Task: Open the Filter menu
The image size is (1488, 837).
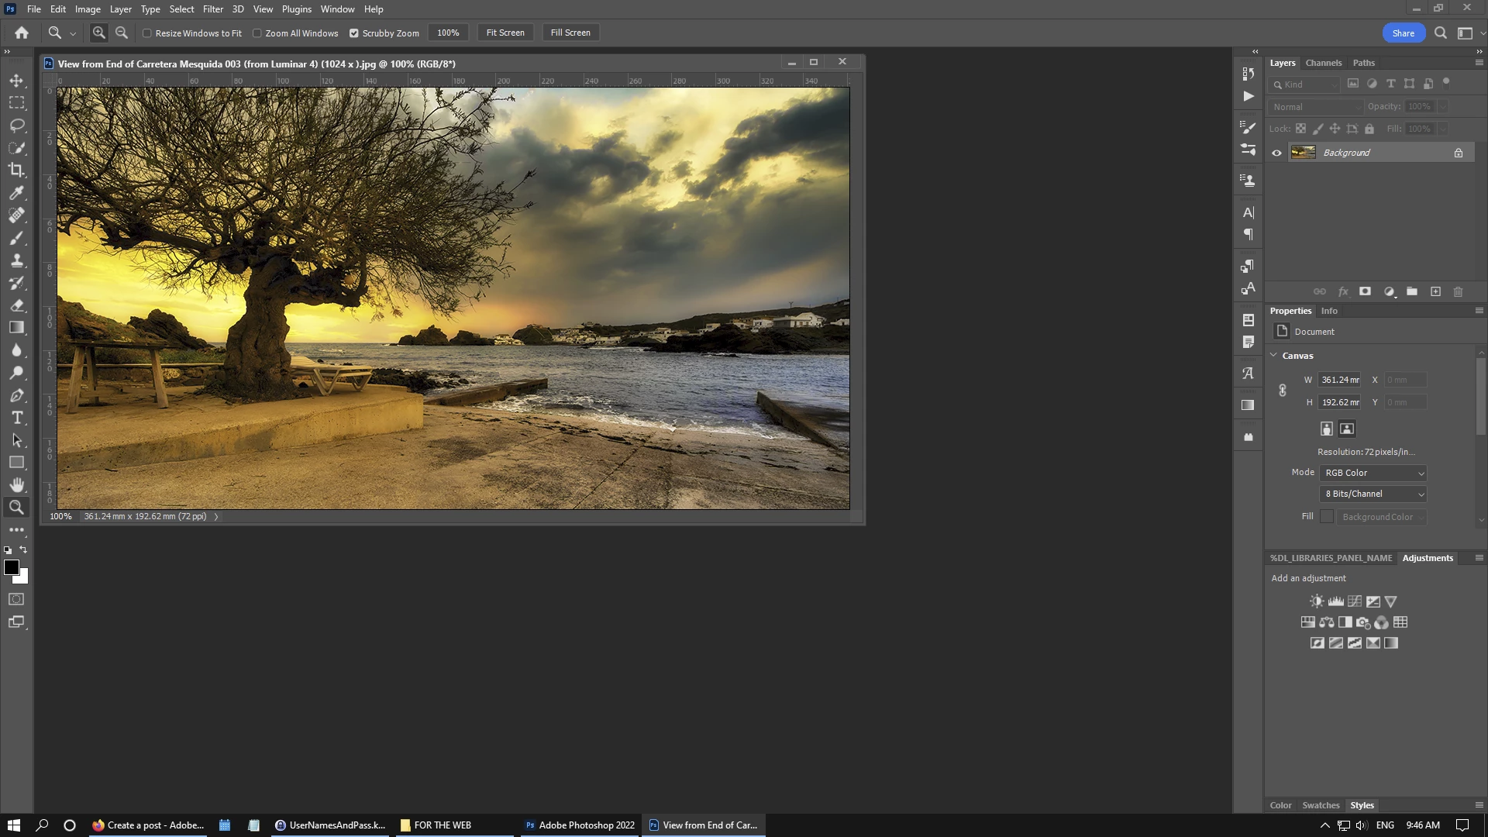Action: 212,9
